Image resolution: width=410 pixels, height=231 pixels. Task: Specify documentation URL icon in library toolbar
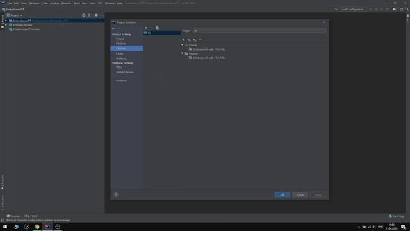189,40
